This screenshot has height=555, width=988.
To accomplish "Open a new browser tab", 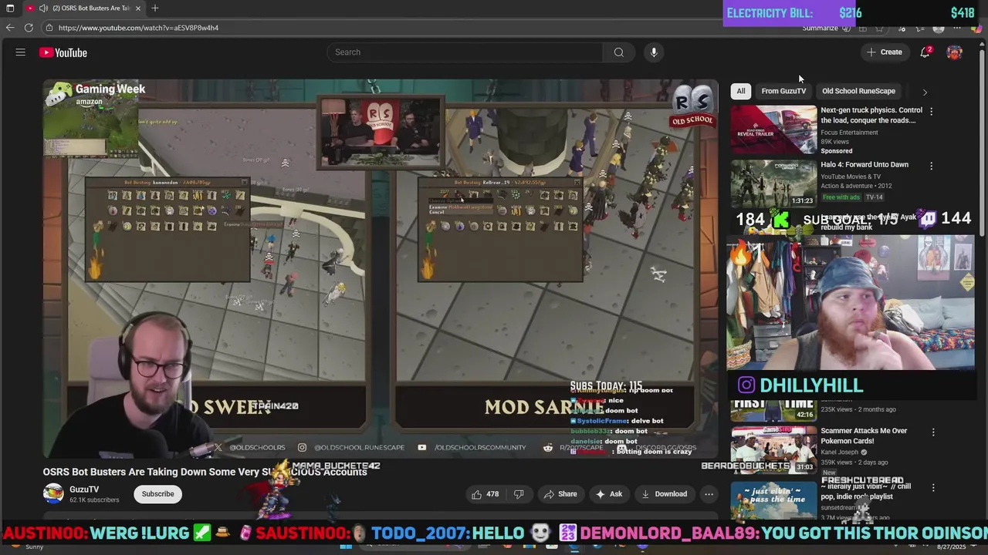I will (155, 8).
